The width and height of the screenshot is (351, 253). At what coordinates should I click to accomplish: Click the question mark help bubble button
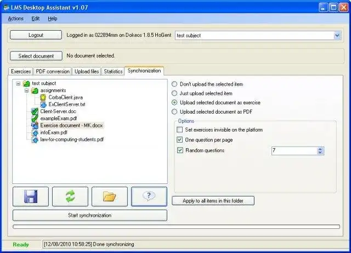[x=149, y=196]
